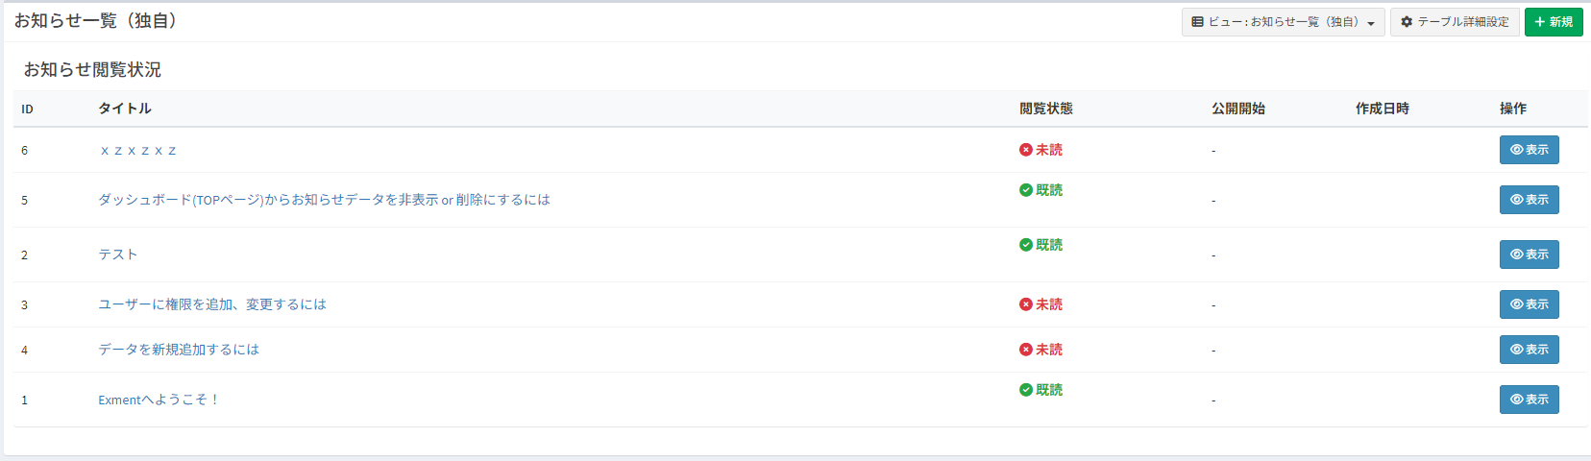Click the plus 新規 button

coord(1554,22)
